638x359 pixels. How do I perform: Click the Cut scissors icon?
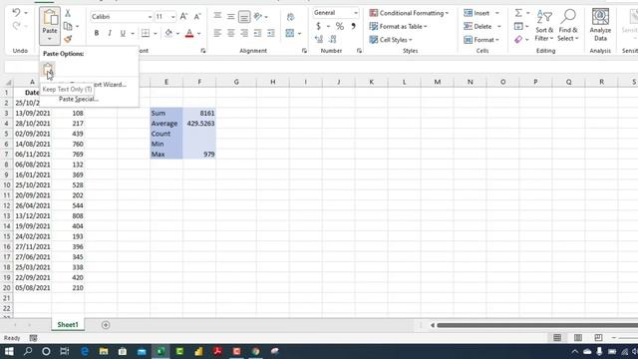pos(68,13)
